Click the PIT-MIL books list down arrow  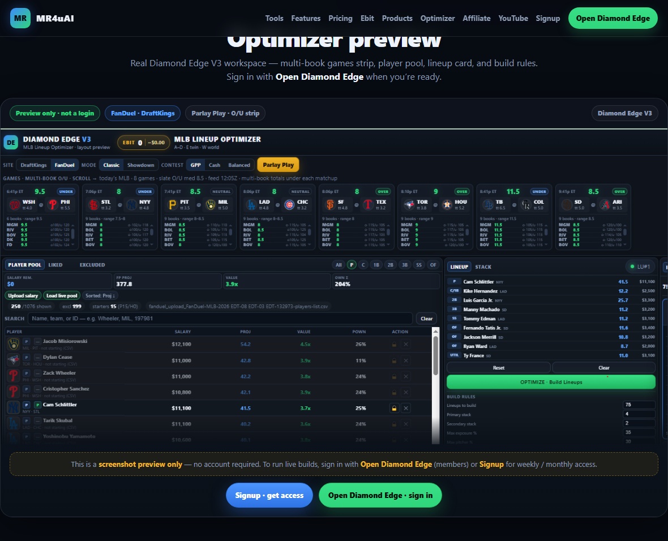tap(230, 244)
